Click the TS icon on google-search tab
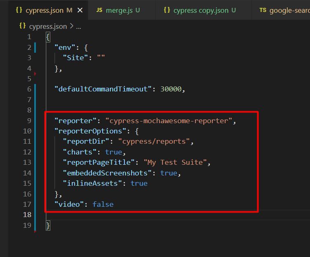The width and height of the screenshot is (310, 257). tap(263, 10)
